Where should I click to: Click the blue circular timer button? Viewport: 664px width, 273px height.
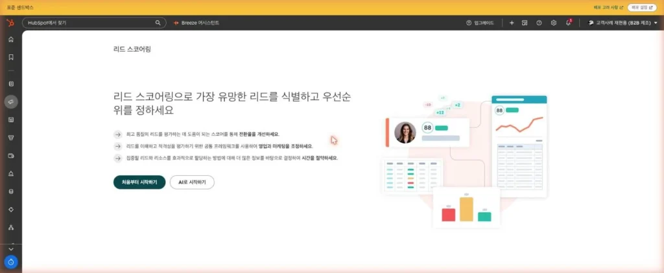point(11,262)
